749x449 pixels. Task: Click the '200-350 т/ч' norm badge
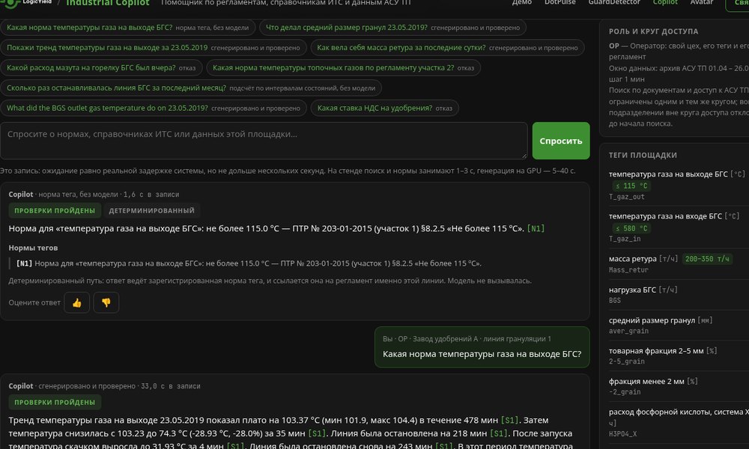(707, 259)
